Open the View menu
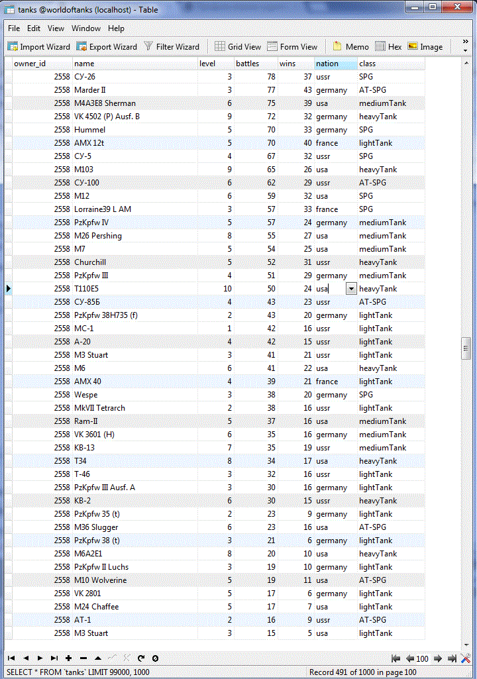This screenshot has height=679, width=477. [x=56, y=28]
